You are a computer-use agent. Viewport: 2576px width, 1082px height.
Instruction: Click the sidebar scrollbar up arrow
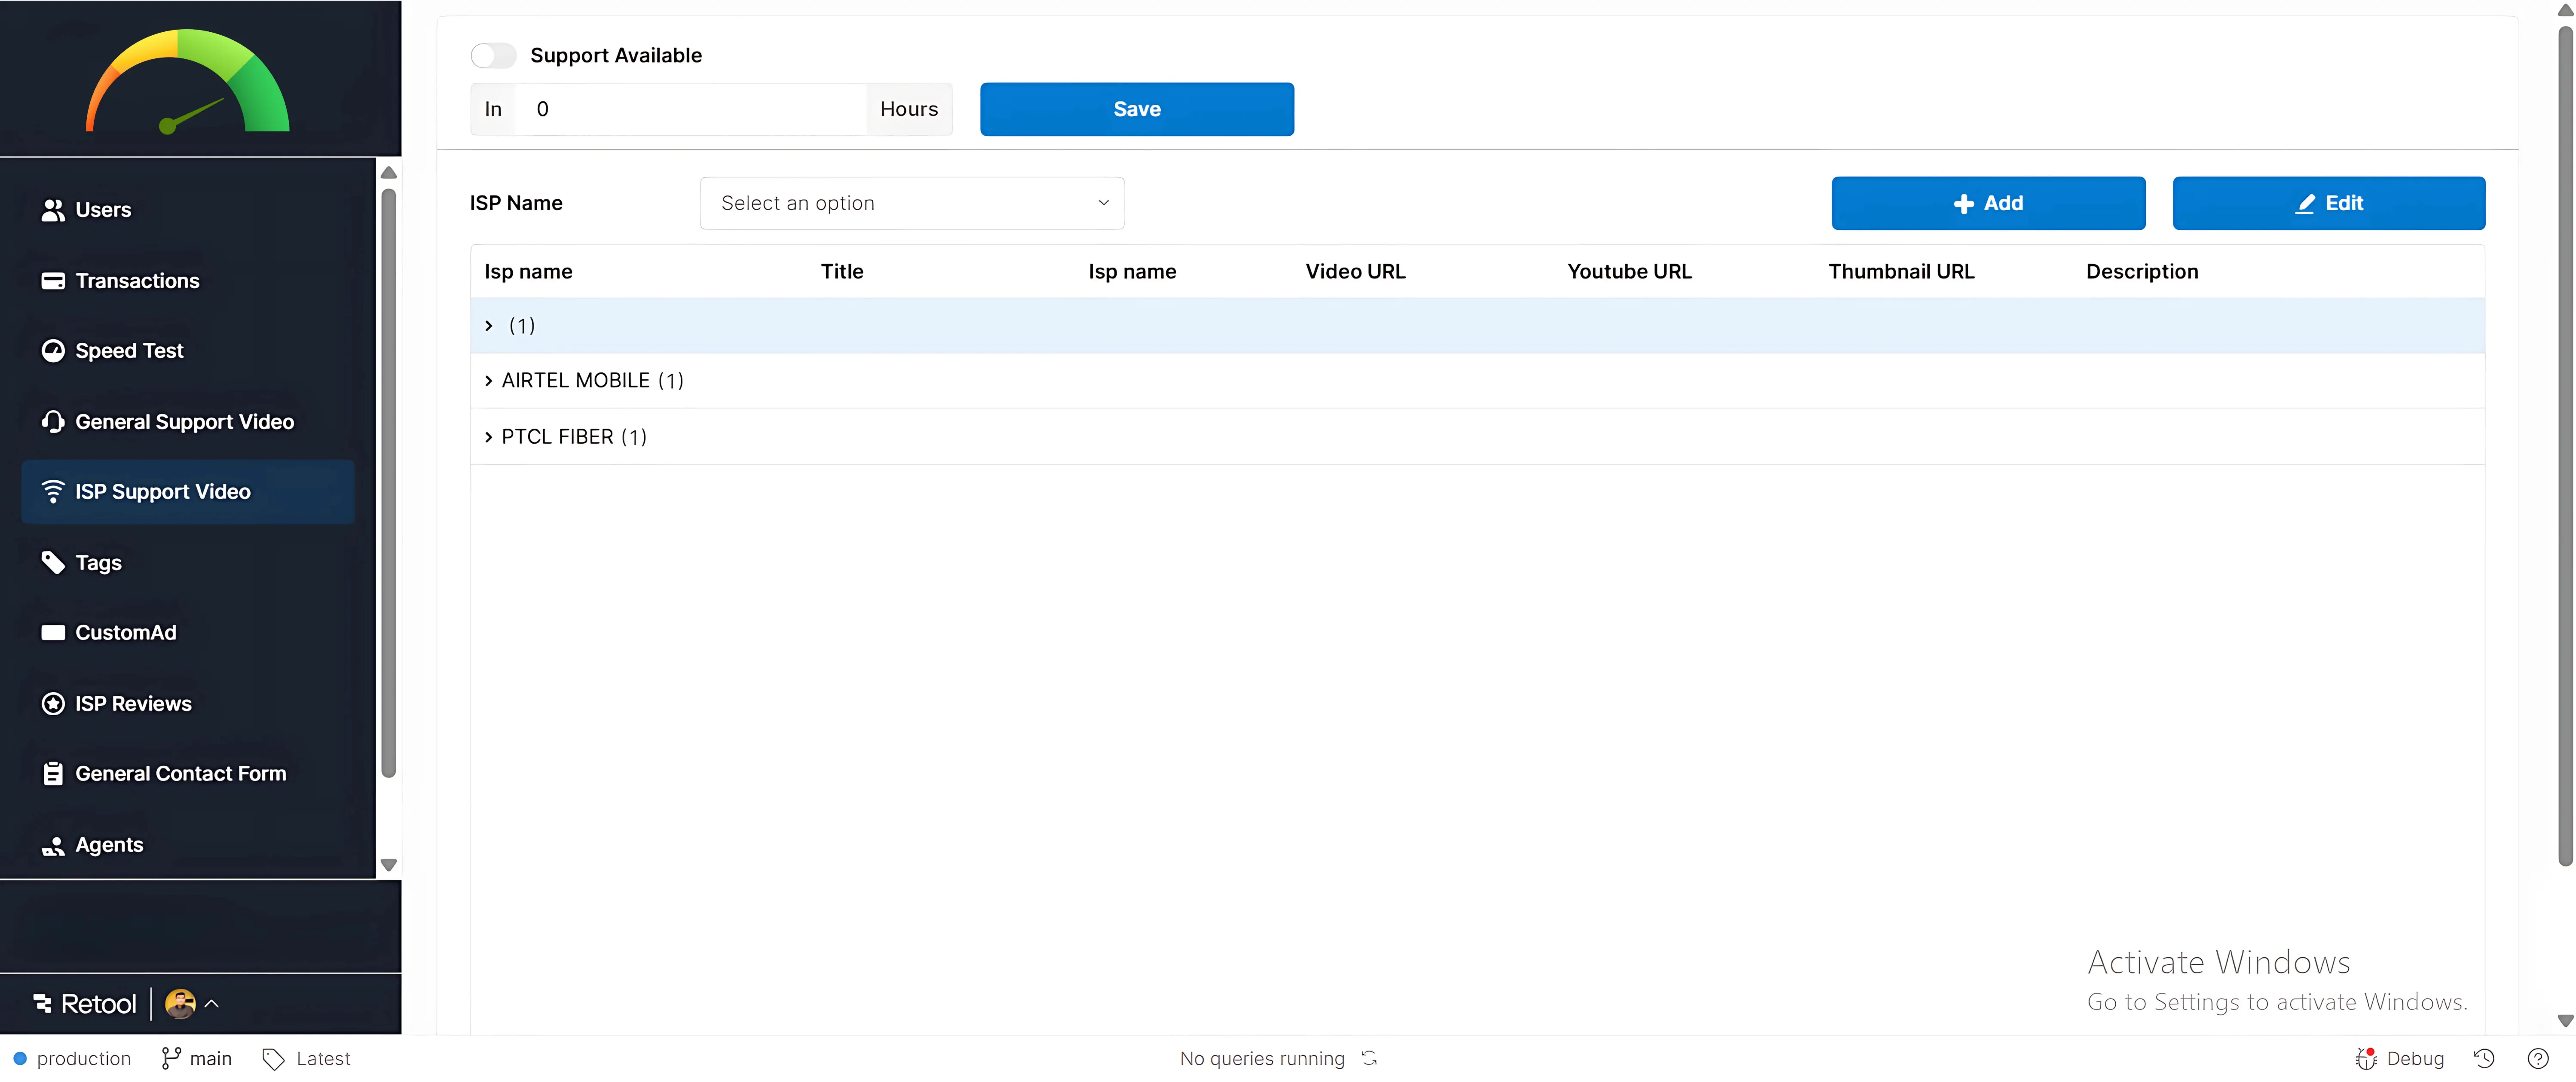click(x=389, y=173)
